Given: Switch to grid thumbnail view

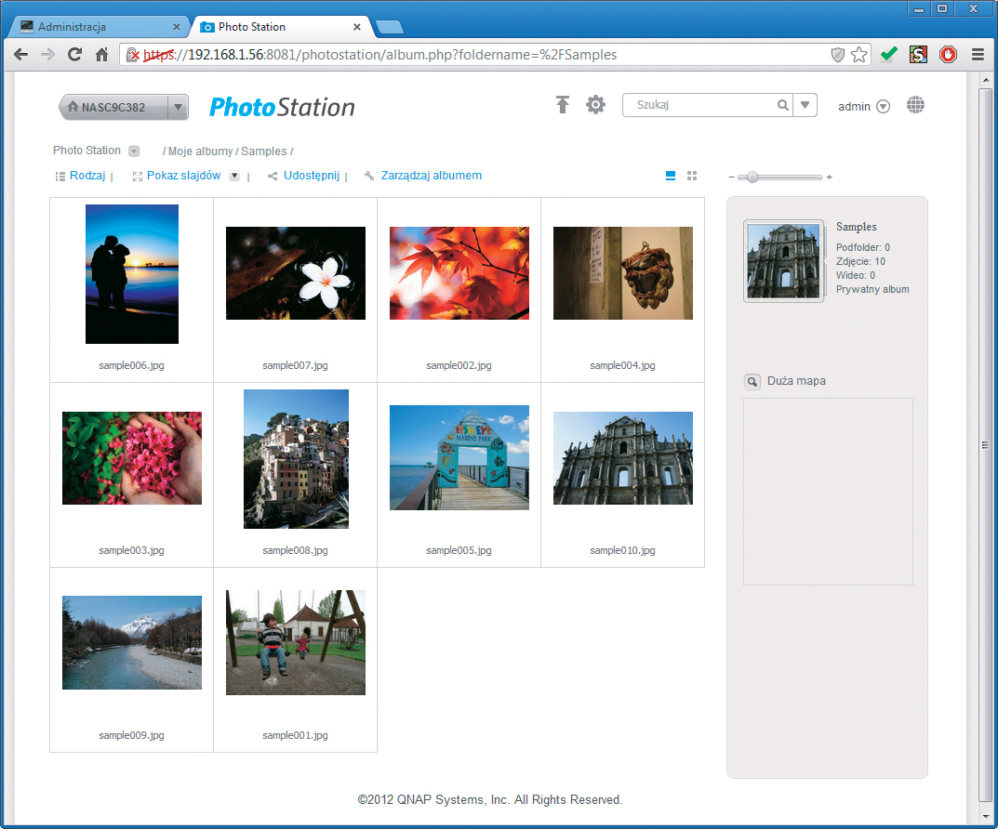Looking at the screenshot, I should pos(692,176).
